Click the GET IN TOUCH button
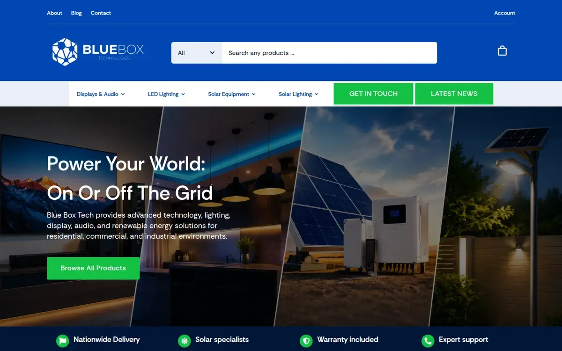The width and height of the screenshot is (562, 351). (373, 94)
